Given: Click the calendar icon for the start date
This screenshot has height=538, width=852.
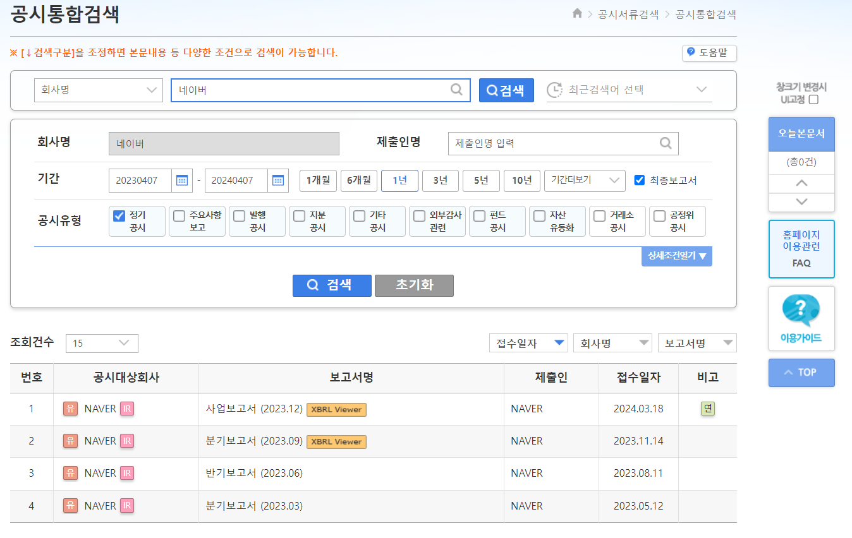Looking at the screenshot, I should point(181,180).
